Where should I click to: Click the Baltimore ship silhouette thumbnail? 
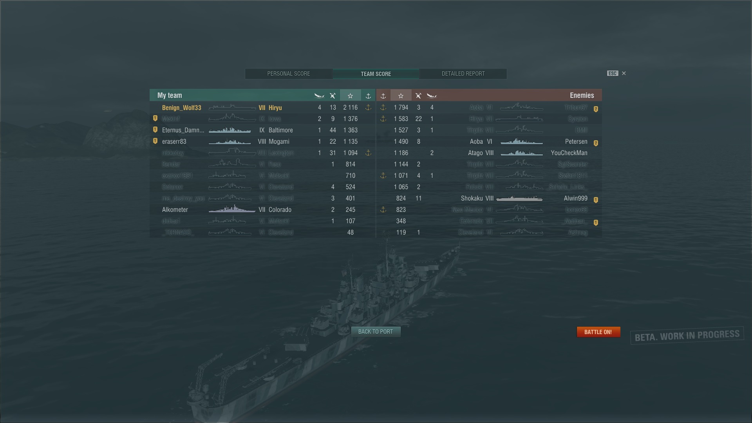(x=230, y=130)
